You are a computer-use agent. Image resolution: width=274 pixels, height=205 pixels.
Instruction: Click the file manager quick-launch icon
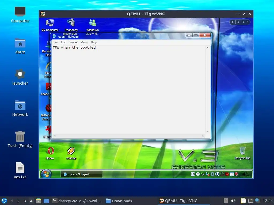tap(39, 201)
